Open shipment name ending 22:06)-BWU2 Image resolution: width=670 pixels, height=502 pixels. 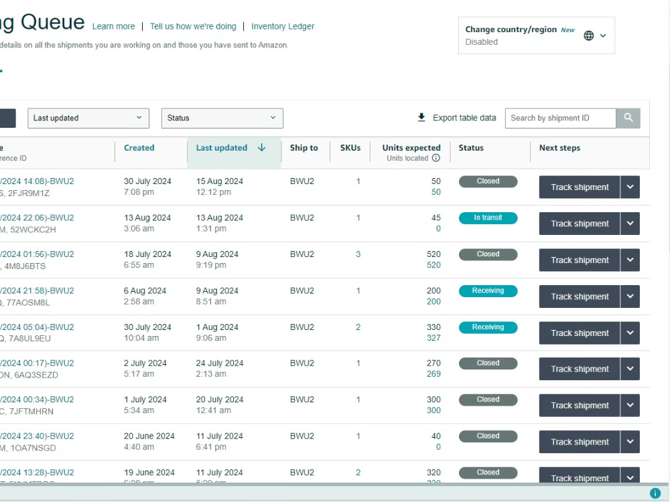pyautogui.click(x=37, y=218)
